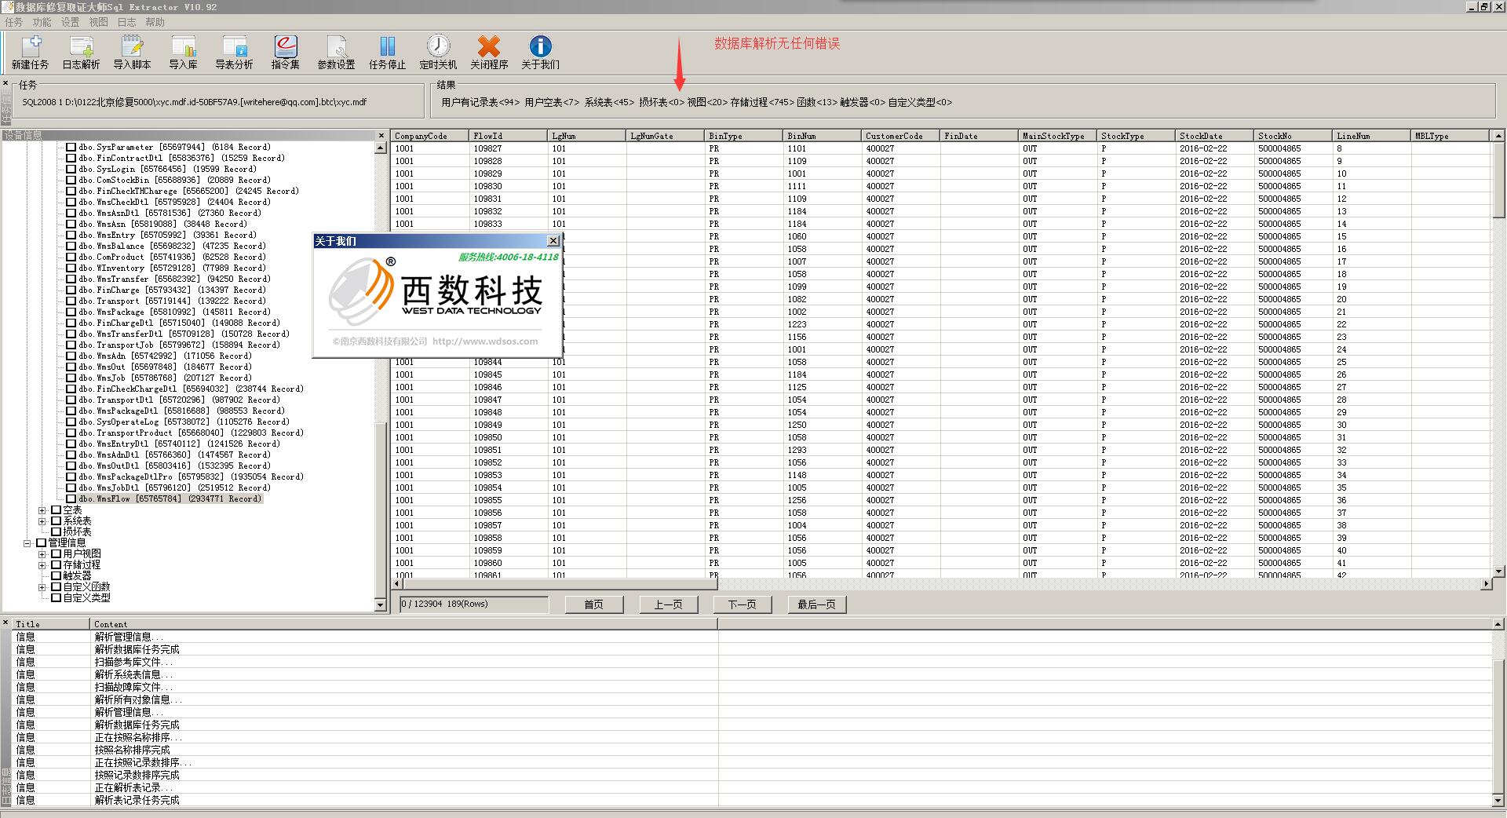Click the record position field 0 / 123904

pos(474,604)
